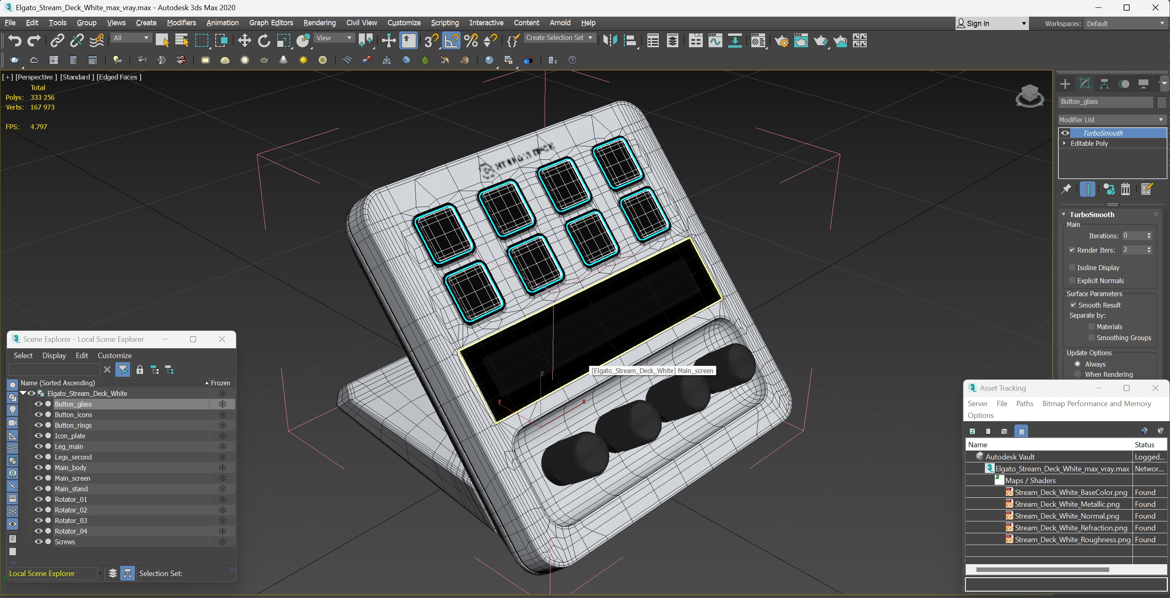
Task: Open the Display panel tab
Action: pyautogui.click(x=1144, y=84)
